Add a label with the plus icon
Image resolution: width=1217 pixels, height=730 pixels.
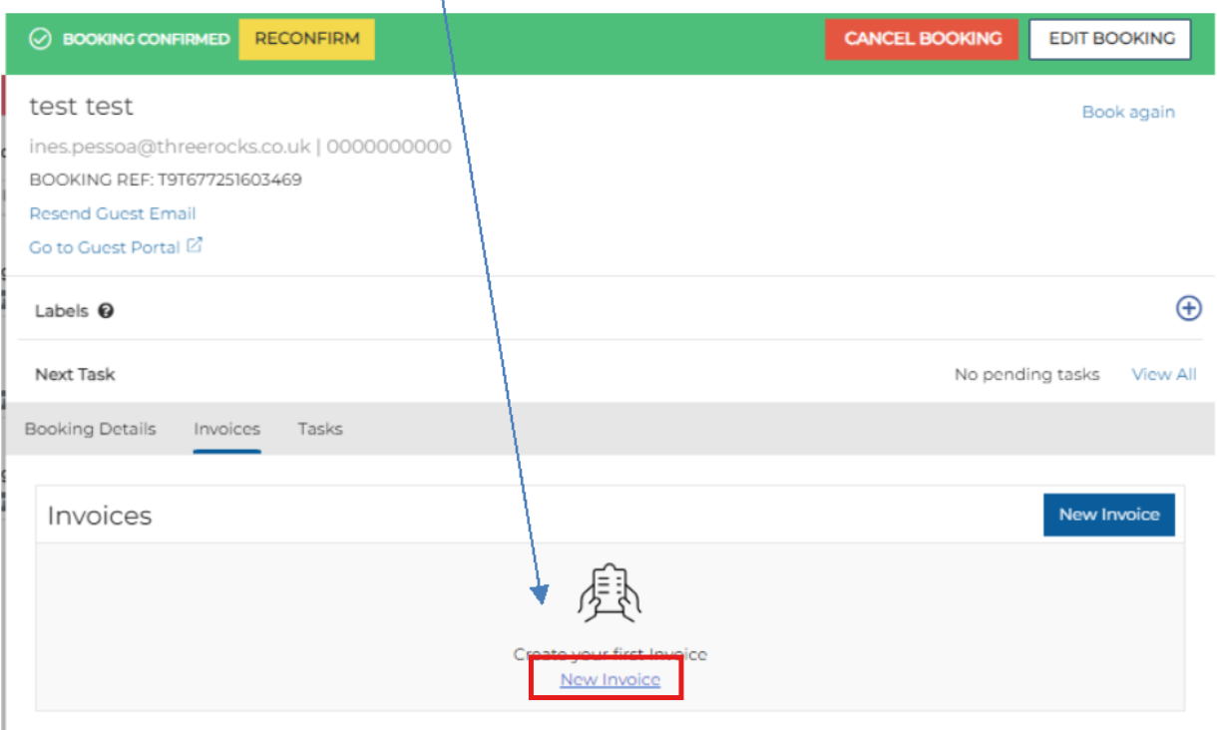(1188, 308)
